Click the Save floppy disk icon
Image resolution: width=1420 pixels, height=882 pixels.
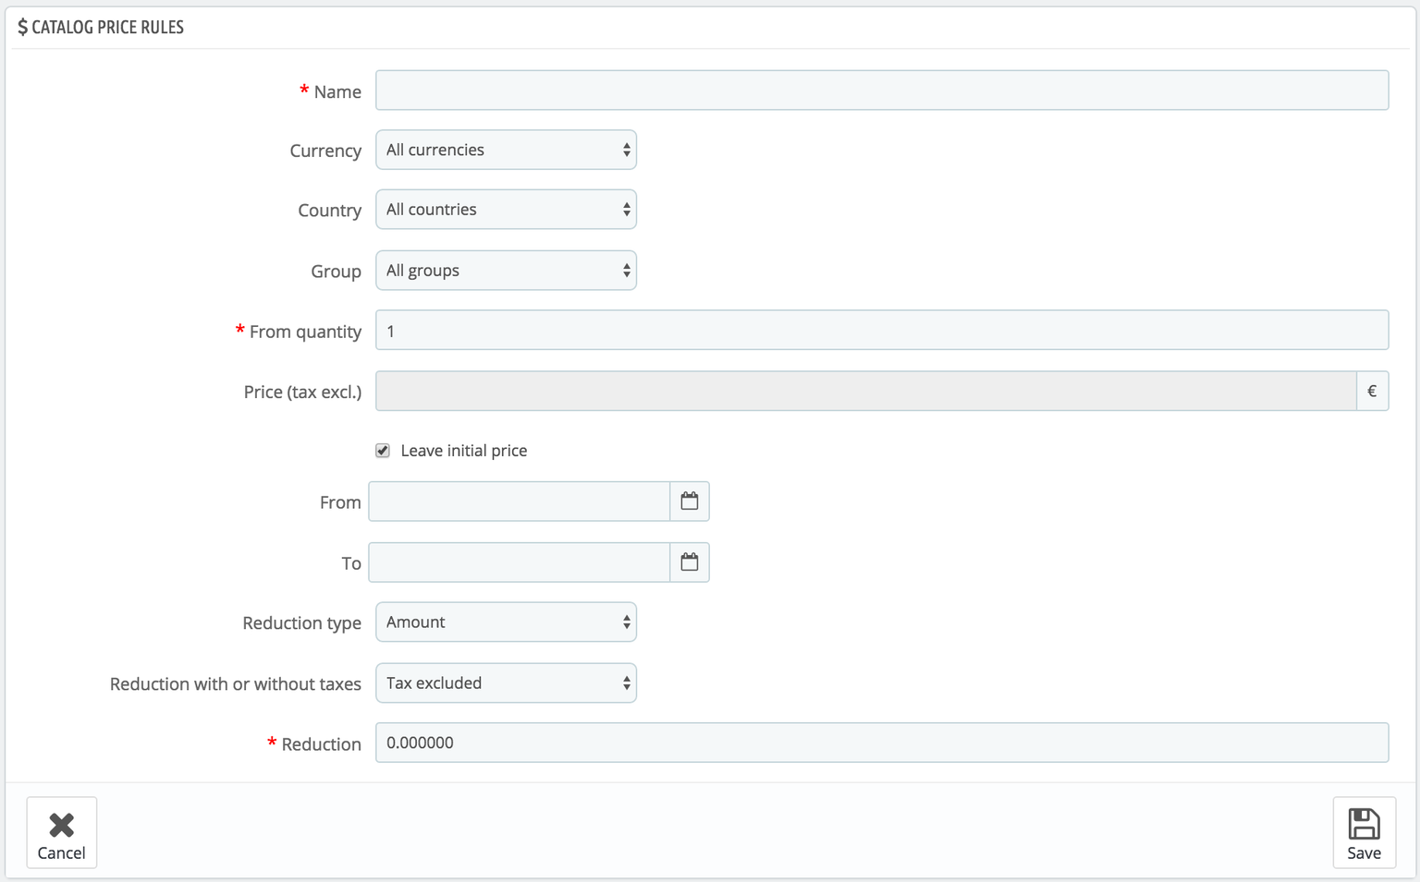[x=1364, y=823]
